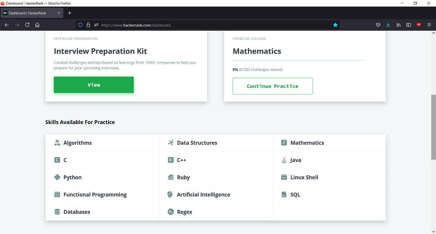Open Firefox downloads arrow icon
This screenshot has width=436, height=234.
[388, 25]
